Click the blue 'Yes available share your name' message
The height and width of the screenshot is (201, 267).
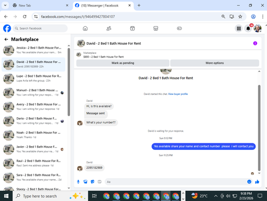pos(203,146)
